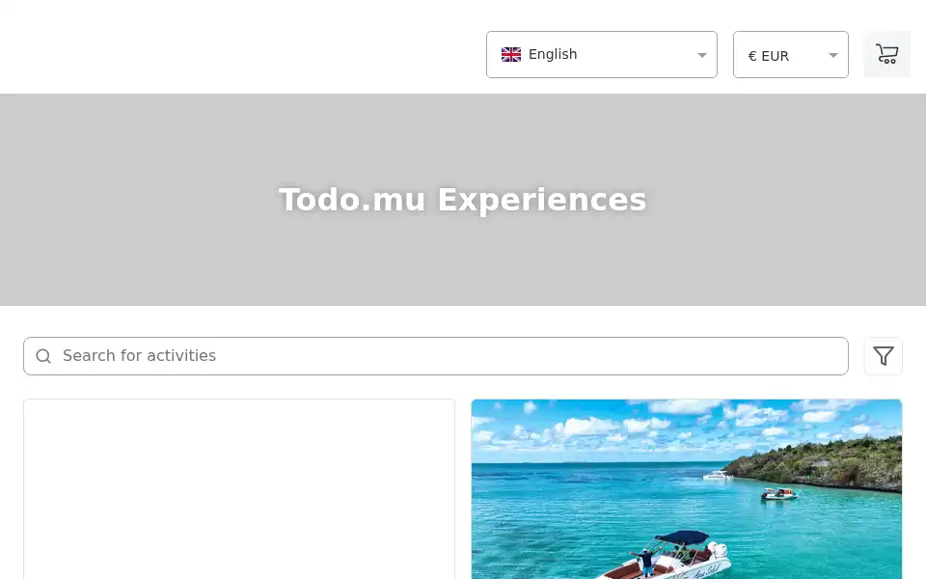Open the boat lagoon activity photo
The width and height of the screenshot is (926, 579).
click(686, 489)
